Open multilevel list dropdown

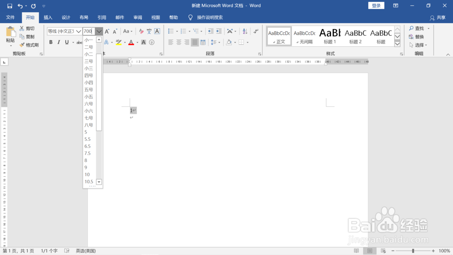pyautogui.click(x=202, y=31)
